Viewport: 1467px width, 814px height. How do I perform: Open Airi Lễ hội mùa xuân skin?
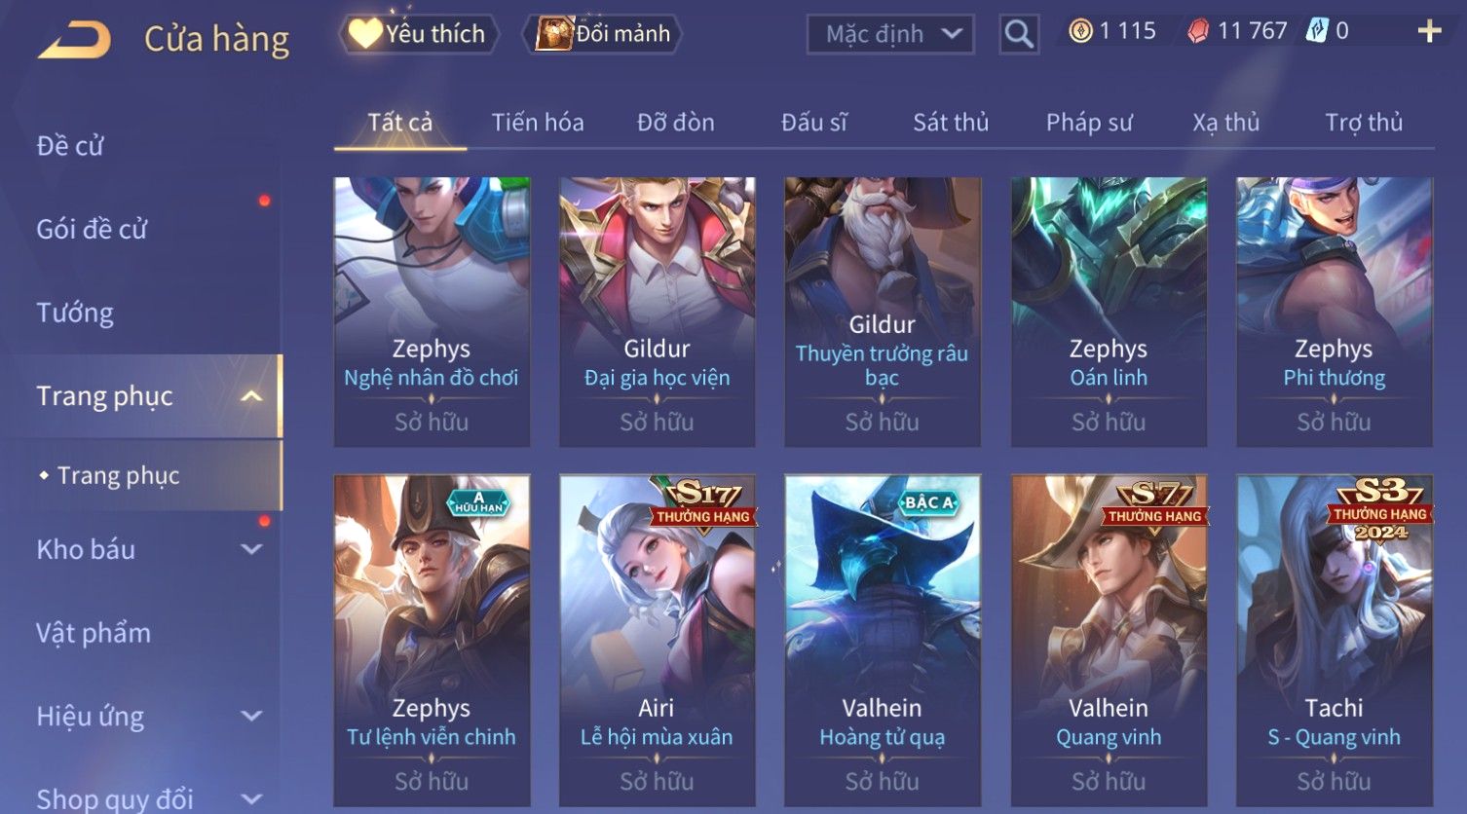click(x=657, y=640)
